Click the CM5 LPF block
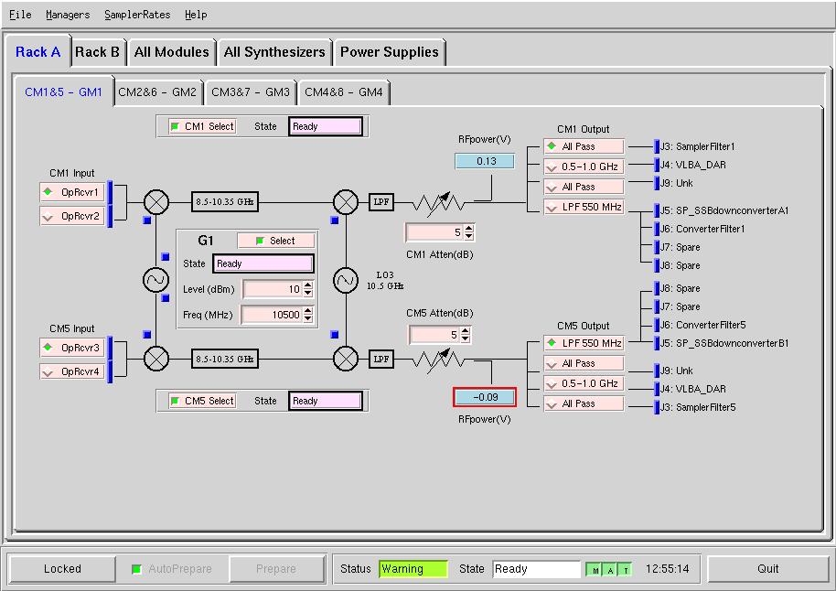Screen dimensions: 836x591 pos(381,359)
